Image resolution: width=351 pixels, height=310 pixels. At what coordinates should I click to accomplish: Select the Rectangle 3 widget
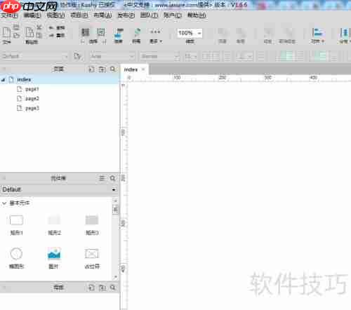tap(92, 225)
